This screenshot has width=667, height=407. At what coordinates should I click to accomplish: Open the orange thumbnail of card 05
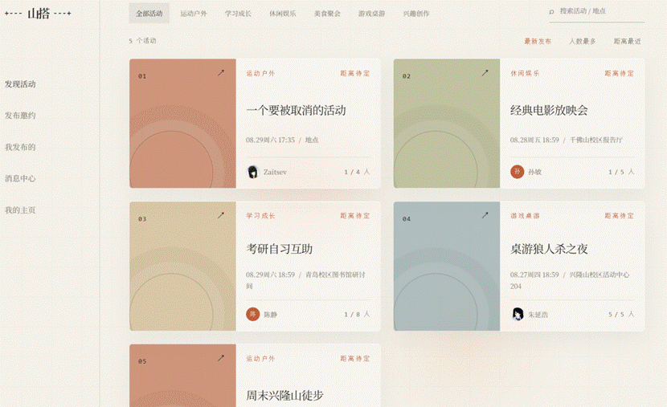pyautogui.click(x=182, y=376)
